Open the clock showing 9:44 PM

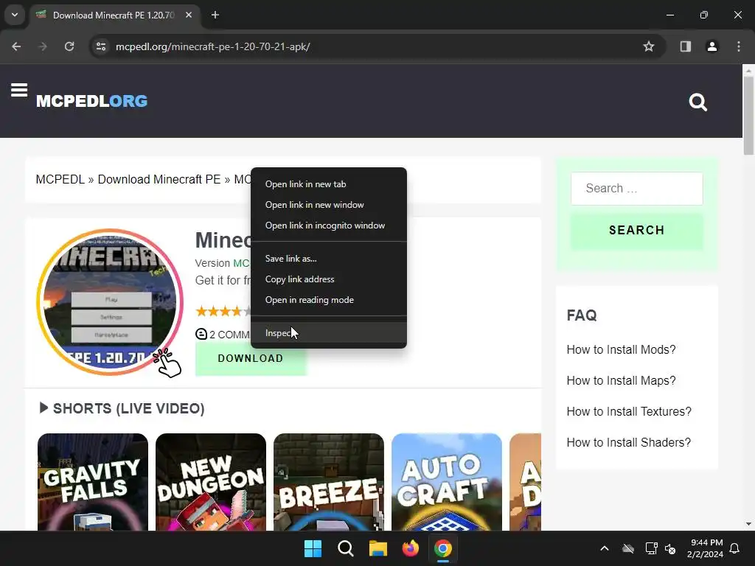[706, 548]
